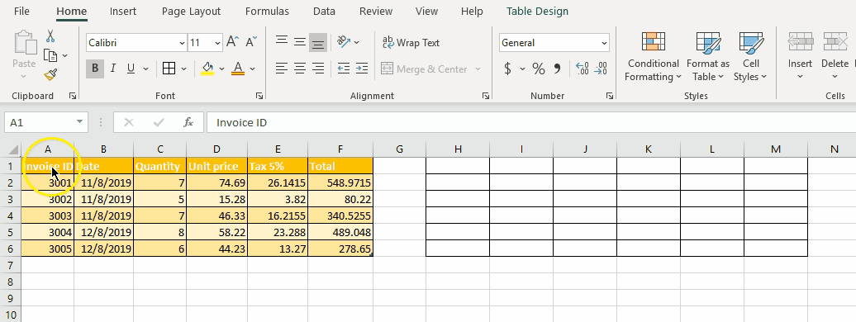Click the Copy icon
Image resolution: width=856 pixels, height=322 pixels.
click(50, 55)
